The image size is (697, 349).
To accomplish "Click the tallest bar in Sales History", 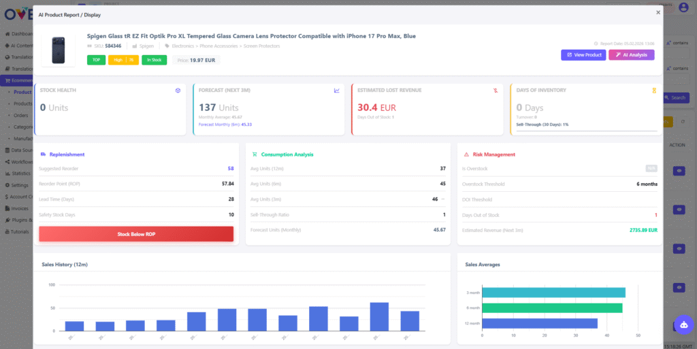I will (x=379, y=317).
